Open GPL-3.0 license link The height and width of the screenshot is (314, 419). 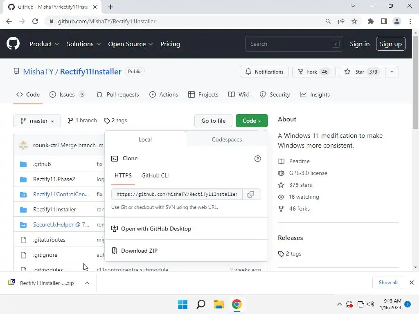click(308, 173)
